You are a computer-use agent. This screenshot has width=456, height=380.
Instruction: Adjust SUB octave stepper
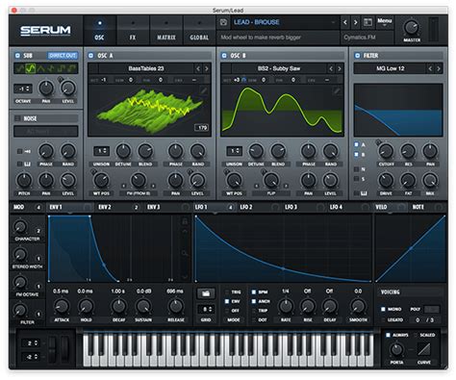coord(23,89)
